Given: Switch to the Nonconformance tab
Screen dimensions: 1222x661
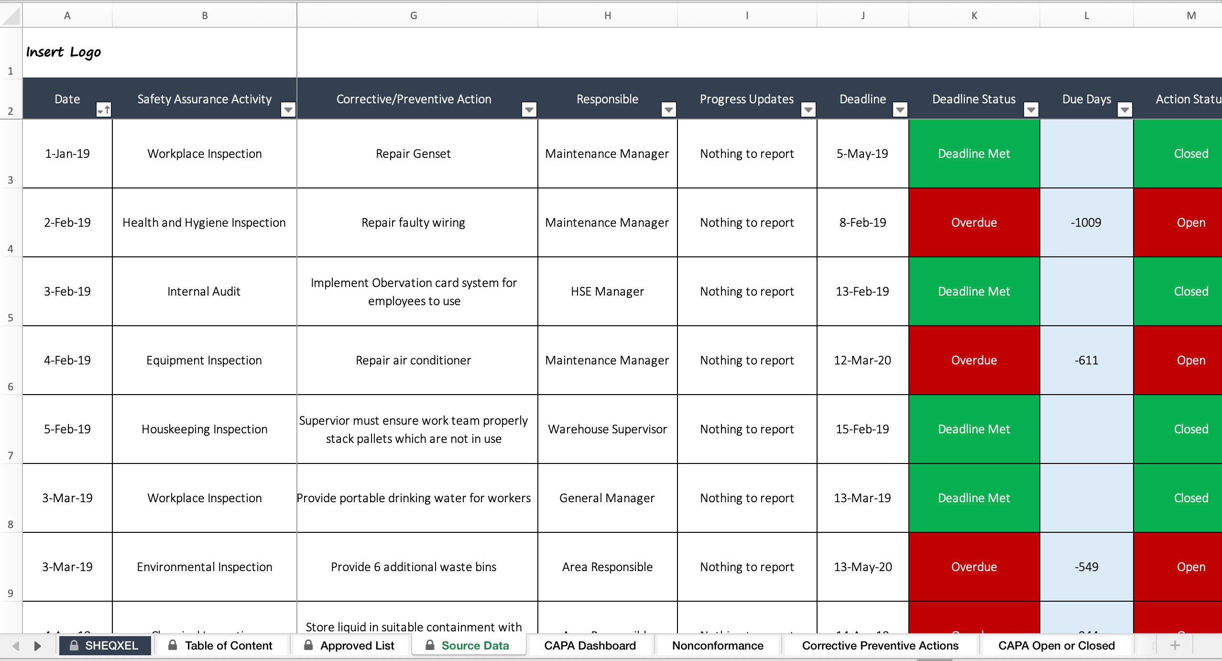Looking at the screenshot, I should point(717,645).
